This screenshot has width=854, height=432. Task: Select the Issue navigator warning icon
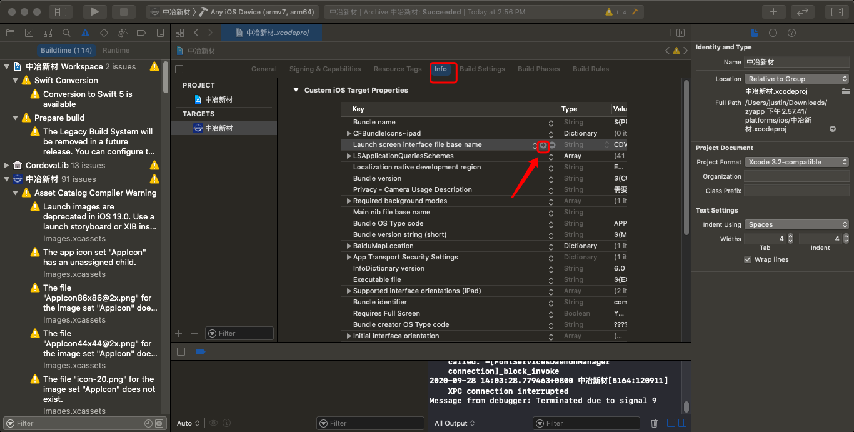[85, 33]
